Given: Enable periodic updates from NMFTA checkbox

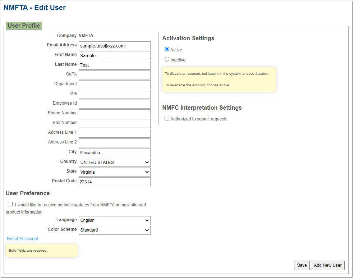Looking at the screenshot, I should (10, 204).
